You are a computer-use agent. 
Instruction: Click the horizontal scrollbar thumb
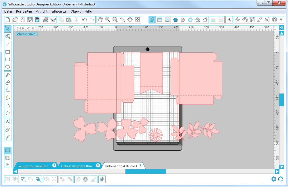(x=145, y=171)
